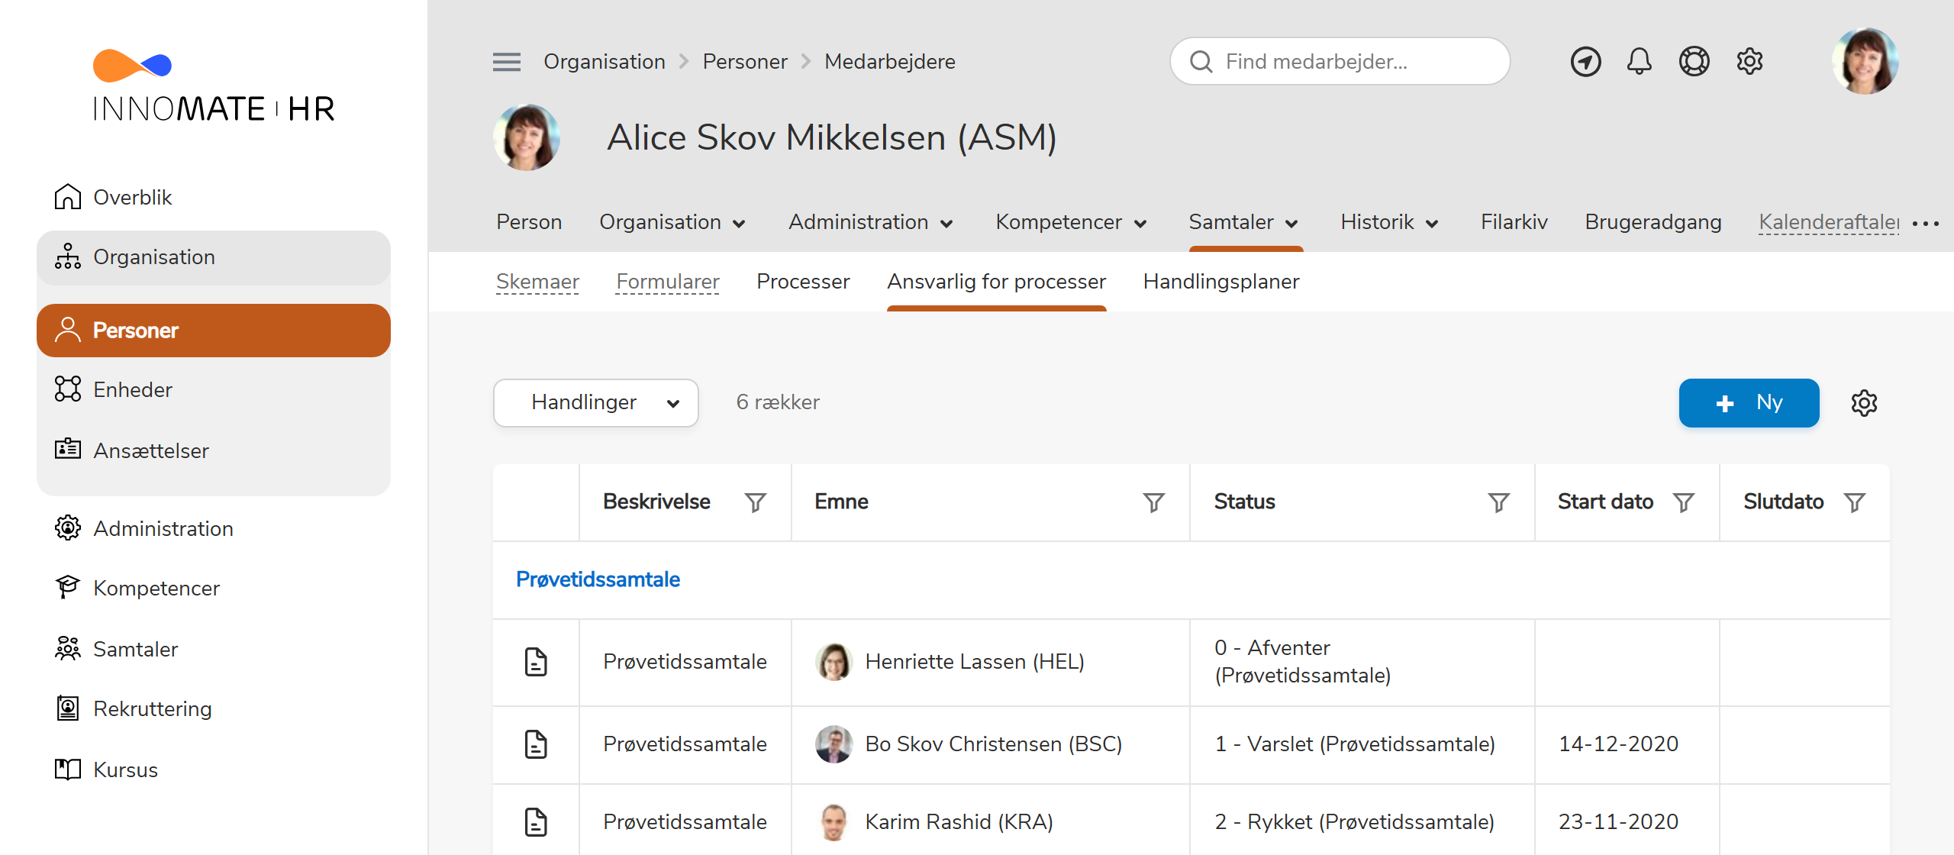This screenshot has width=1954, height=855.
Task: Expand the Kompetencer tab dropdown
Action: (x=1140, y=224)
